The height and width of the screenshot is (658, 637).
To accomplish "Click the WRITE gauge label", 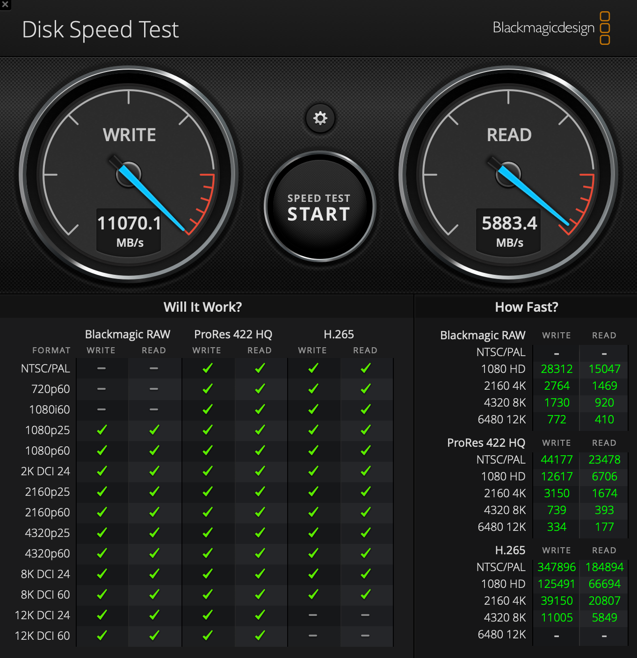I will 130,135.
